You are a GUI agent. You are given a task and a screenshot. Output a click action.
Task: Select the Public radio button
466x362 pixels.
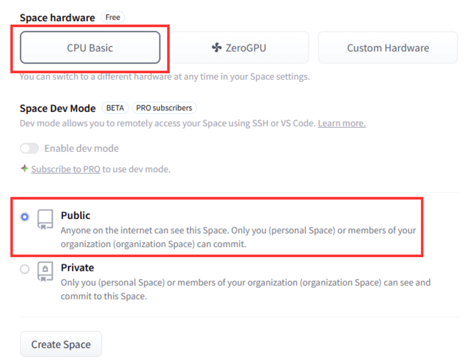tap(25, 217)
